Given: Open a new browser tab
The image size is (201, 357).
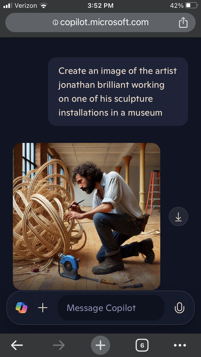Looking at the screenshot, I should point(100,345).
